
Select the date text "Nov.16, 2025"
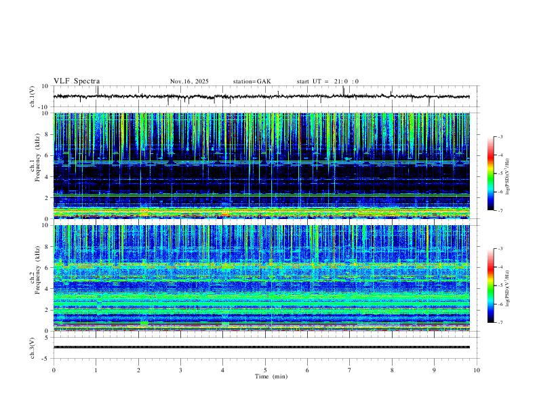coord(189,81)
